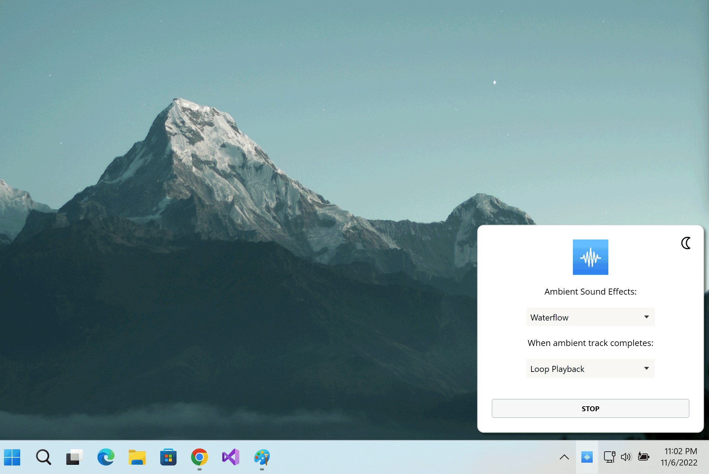709x474 pixels.
Task: Show hidden system tray icons chevron
Action: click(564, 457)
